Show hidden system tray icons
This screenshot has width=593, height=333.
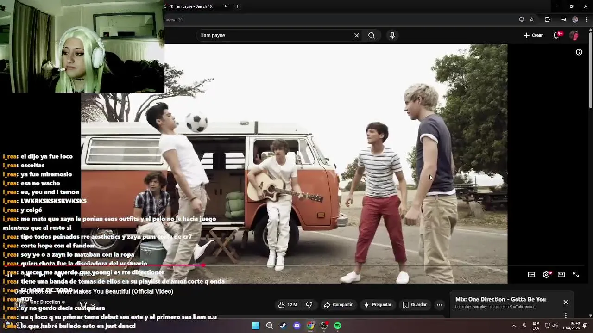514,326
